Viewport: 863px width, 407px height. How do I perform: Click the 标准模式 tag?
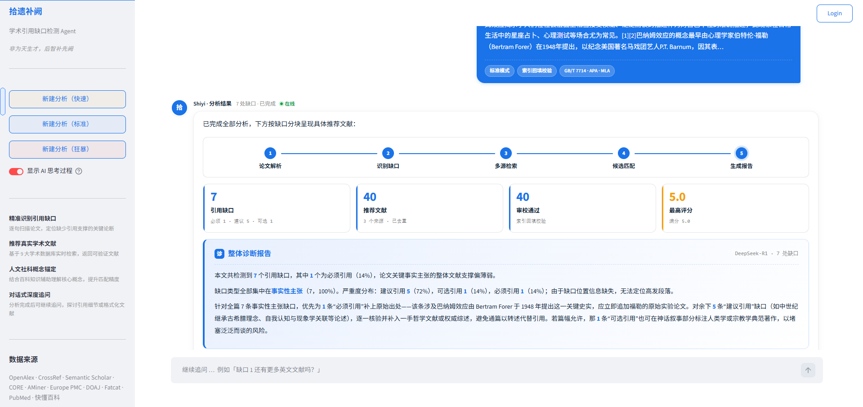[x=499, y=71]
